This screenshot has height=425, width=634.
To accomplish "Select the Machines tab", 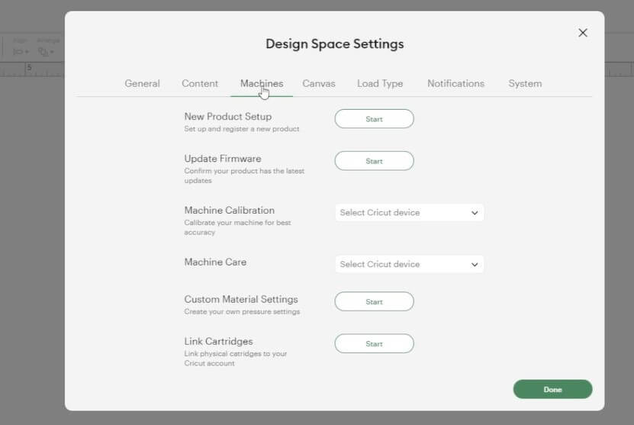I will [x=262, y=83].
